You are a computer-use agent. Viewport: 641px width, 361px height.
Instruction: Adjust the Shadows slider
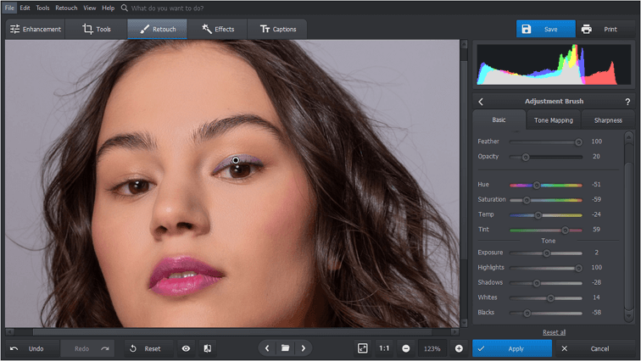pos(546,283)
